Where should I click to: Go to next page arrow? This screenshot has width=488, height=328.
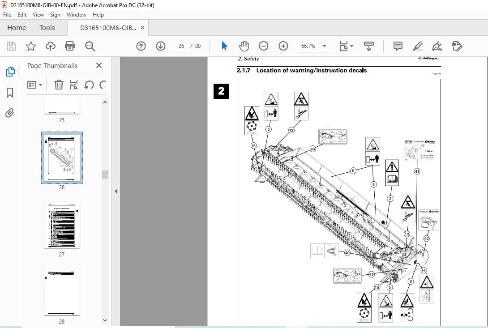[x=161, y=46]
